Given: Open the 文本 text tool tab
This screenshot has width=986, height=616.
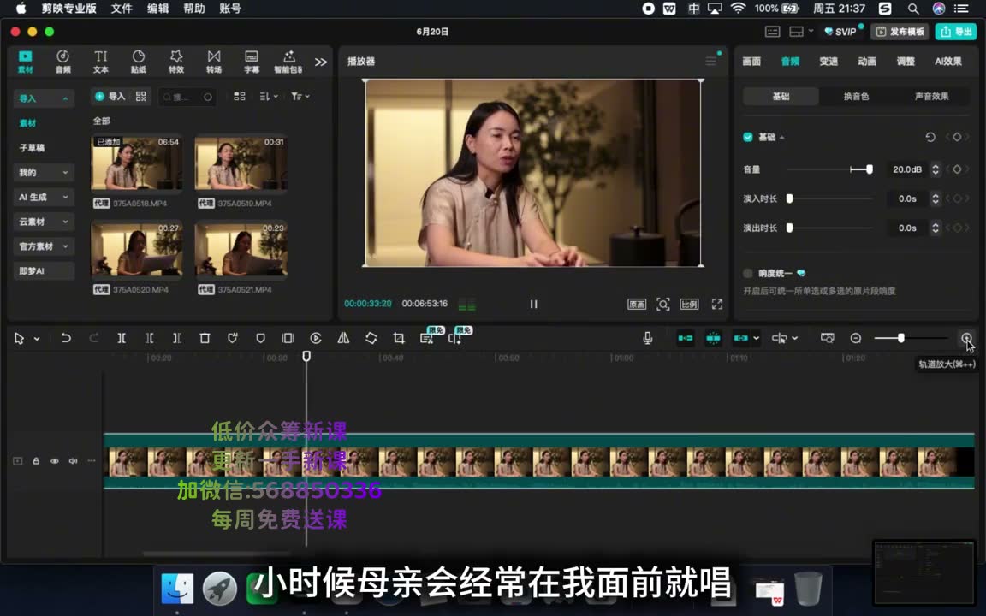Looking at the screenshot, I should pyautogui.click(x=101, y=62).
